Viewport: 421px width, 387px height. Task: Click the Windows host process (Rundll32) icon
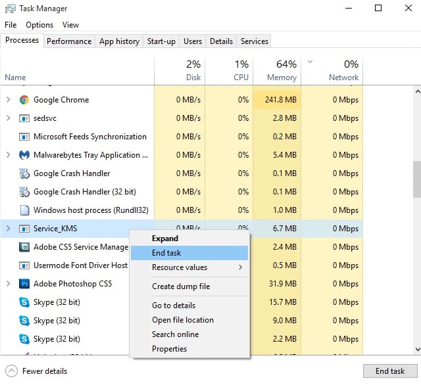coord(24,210)
